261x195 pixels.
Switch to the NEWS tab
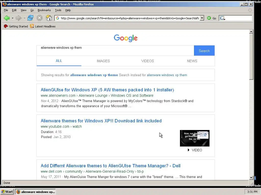tap(192, 61)
